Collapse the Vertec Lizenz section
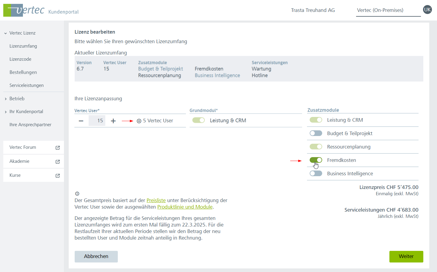This screenshot has height=272, width=437. tap(6, 33)
